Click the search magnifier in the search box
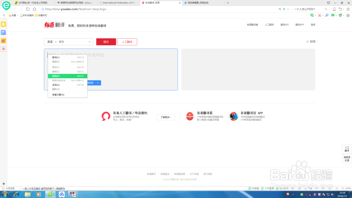Image resolution: width=352 pixels, height=198 pixels. click(326, 9)
